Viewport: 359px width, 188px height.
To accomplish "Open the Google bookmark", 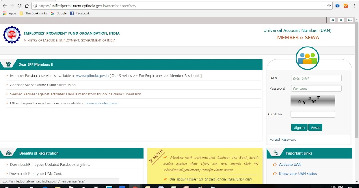I will [59, 13].
